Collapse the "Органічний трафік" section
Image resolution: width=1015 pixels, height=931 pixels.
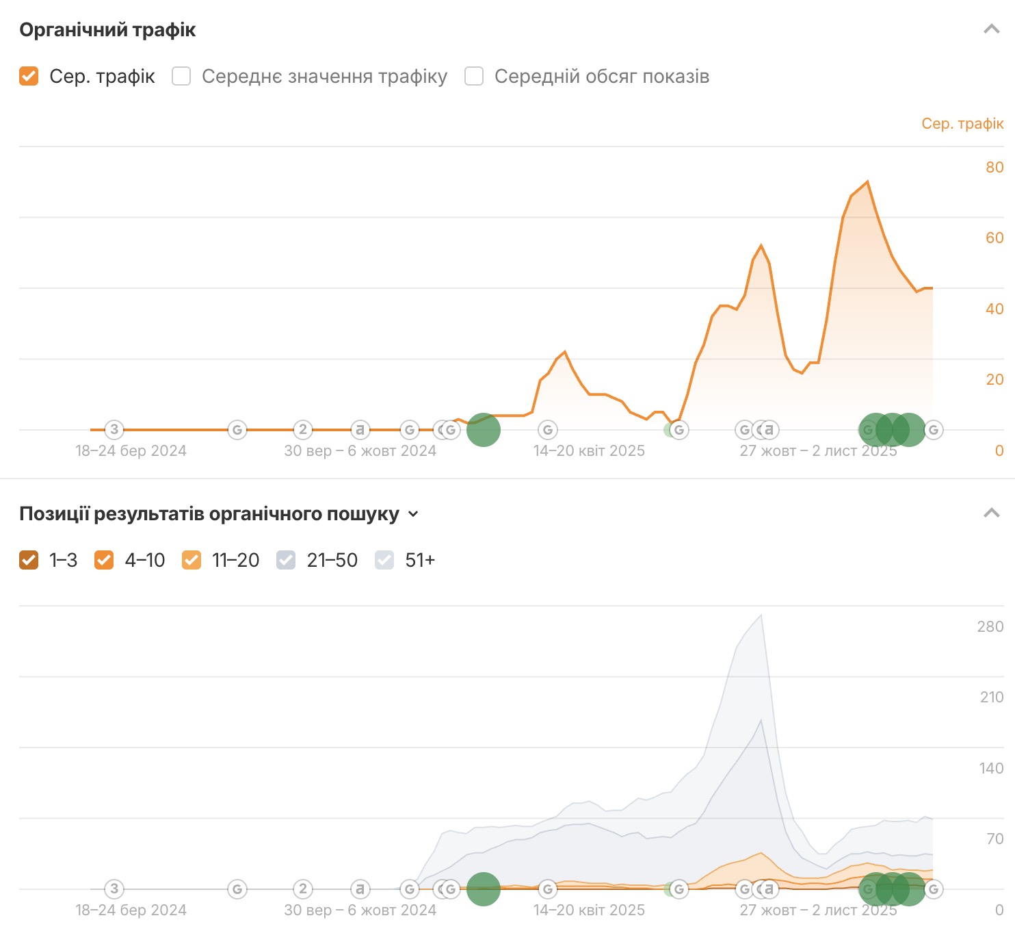click(991, 29)
